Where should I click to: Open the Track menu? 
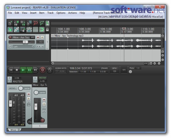(50, 13)
